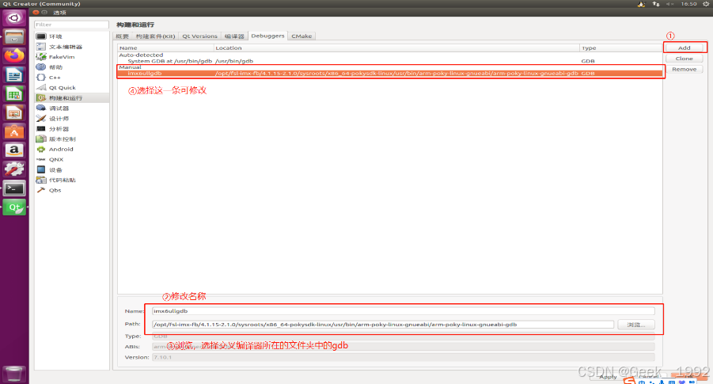Switch to Qt Creator in the dock

14,207
